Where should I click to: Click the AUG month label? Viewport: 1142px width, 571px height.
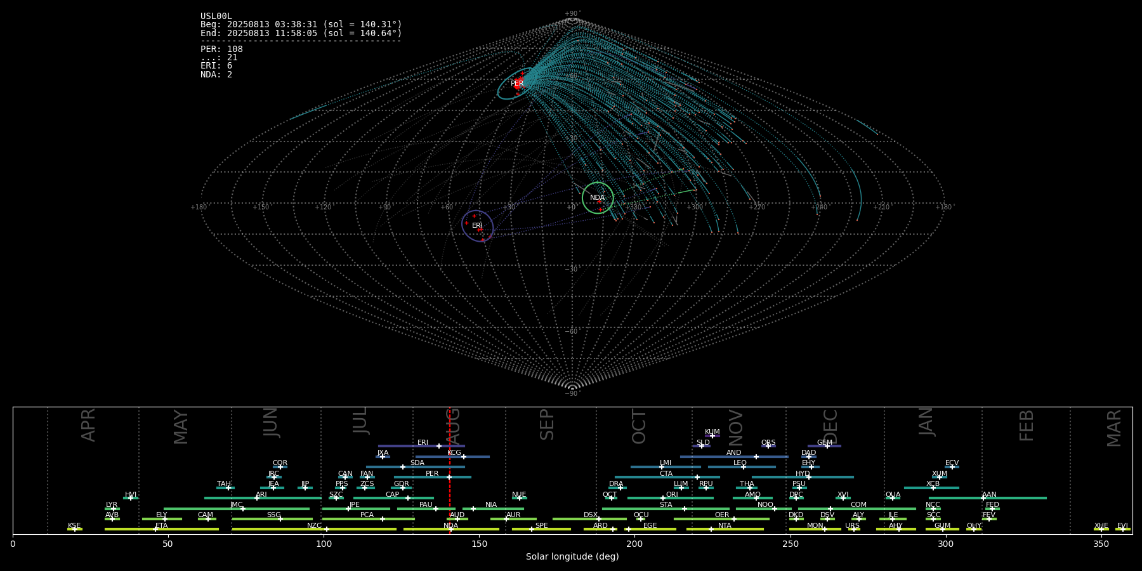point(453,426)
